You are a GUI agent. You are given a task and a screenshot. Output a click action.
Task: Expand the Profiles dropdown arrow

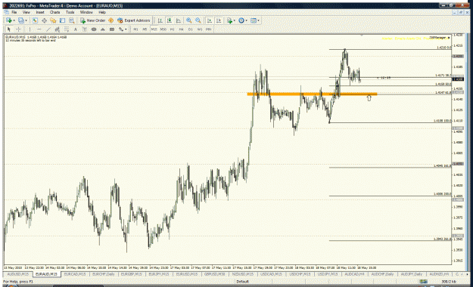(26, 20)
